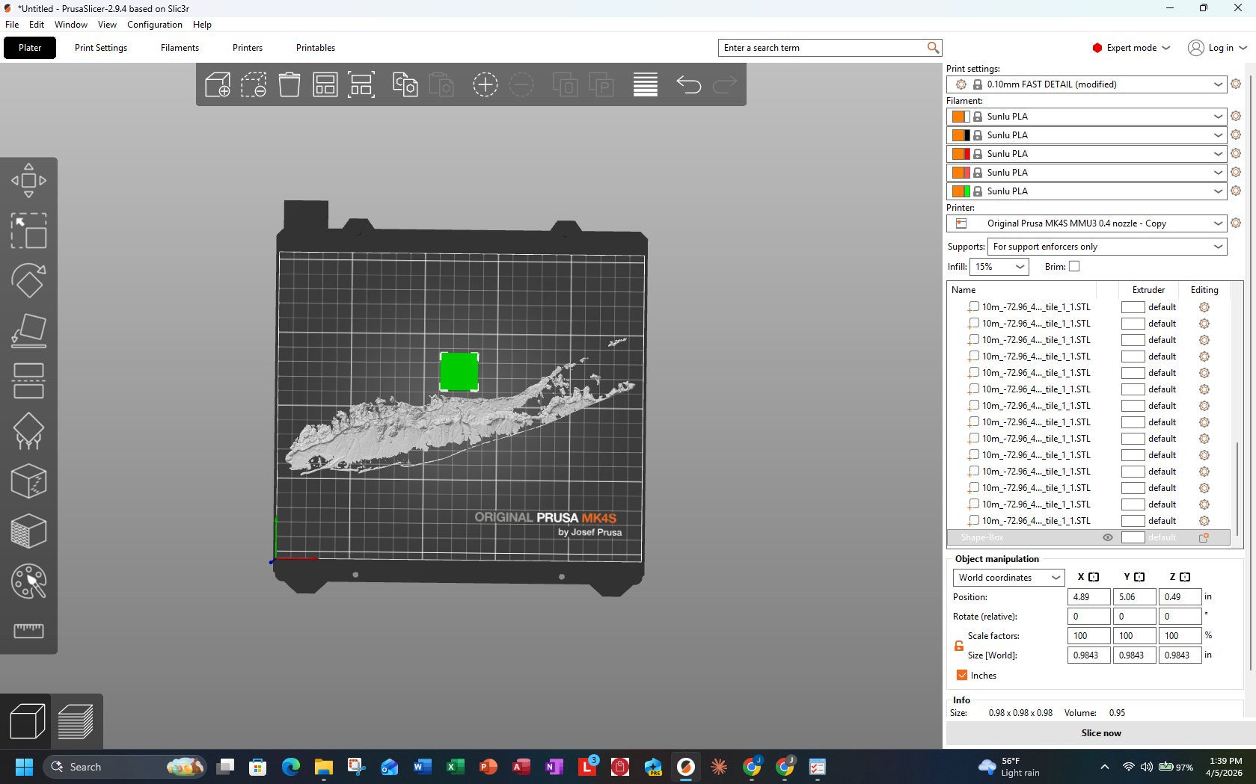1256x784 pixels.
Task: Click the Plater tab button
Action: coord(30,48)
